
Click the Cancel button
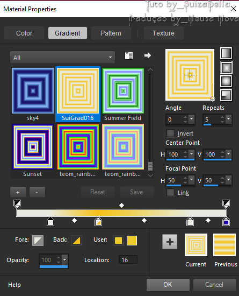point(214,285)
